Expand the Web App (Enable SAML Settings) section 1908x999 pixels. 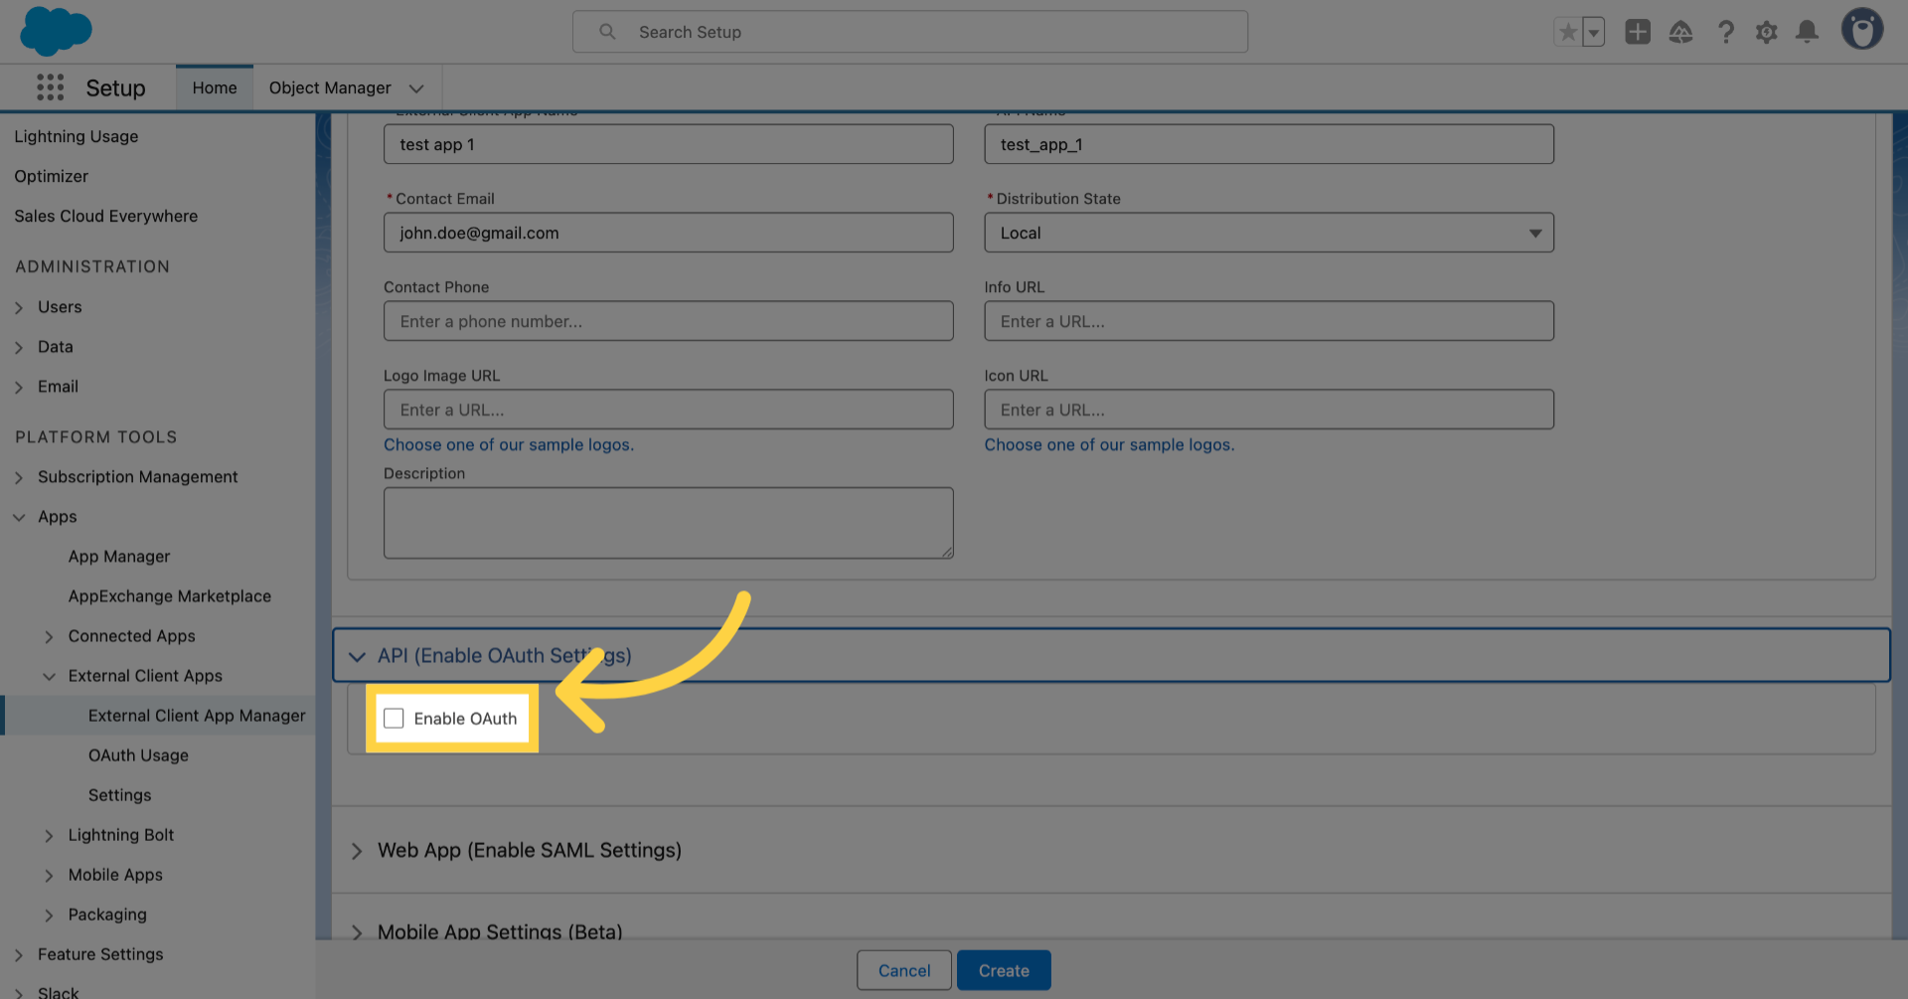(x=357, y=851)
